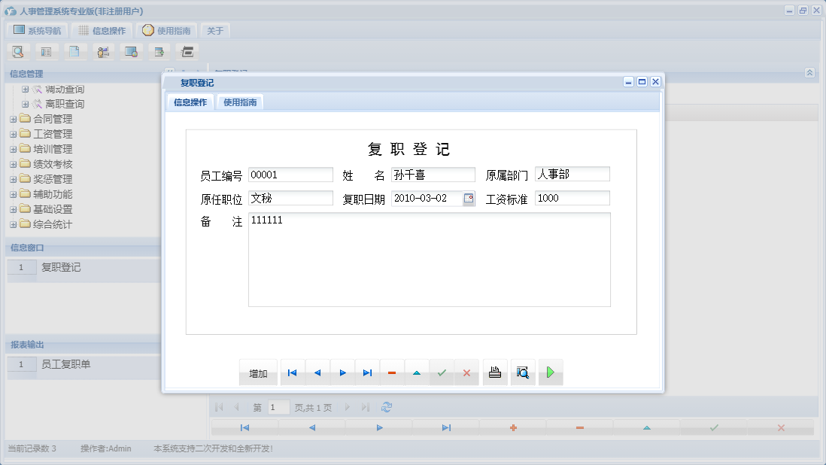Select the magnifier search tool on main toolbar

coord(17,51)
